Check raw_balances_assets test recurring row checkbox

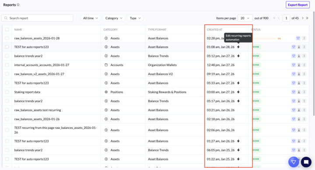click(7, 110)
